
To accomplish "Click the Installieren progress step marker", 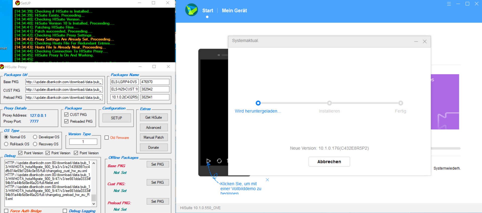I will pos(329,103).
